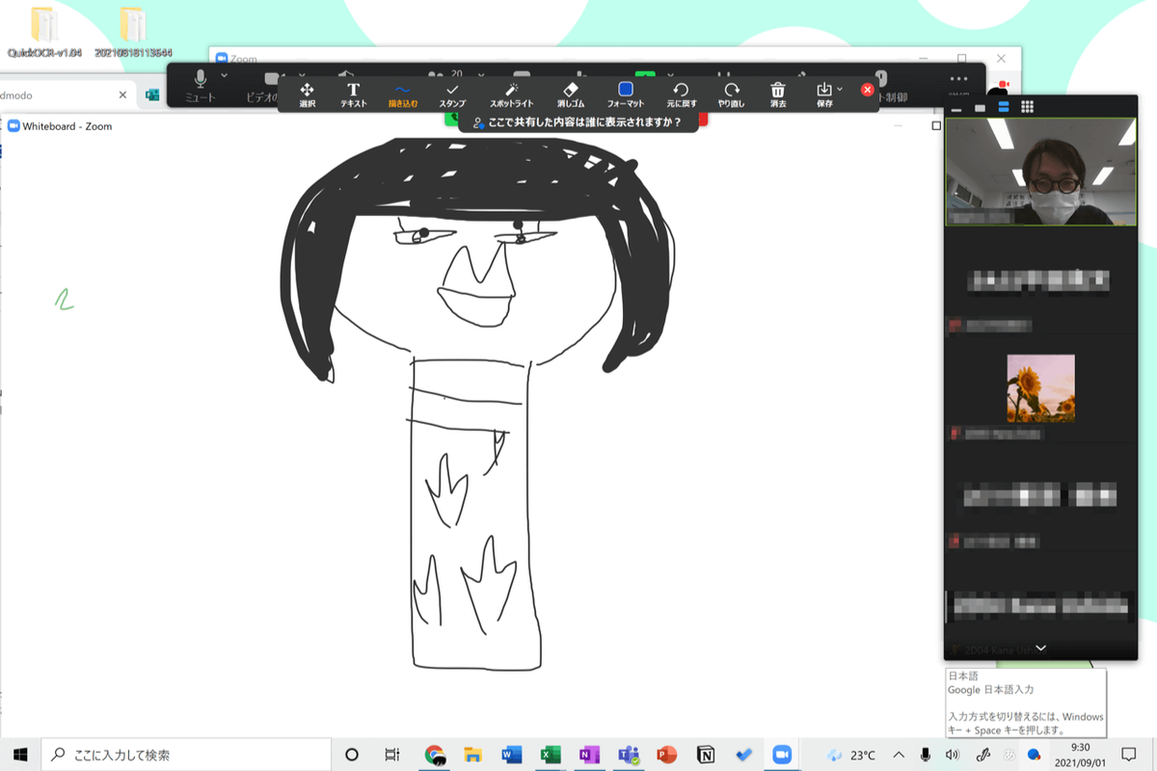The height and width of the screenshot is (771, 1157).
Task: Switch video panel to vertical strip view
Action: click(1004, 108)
